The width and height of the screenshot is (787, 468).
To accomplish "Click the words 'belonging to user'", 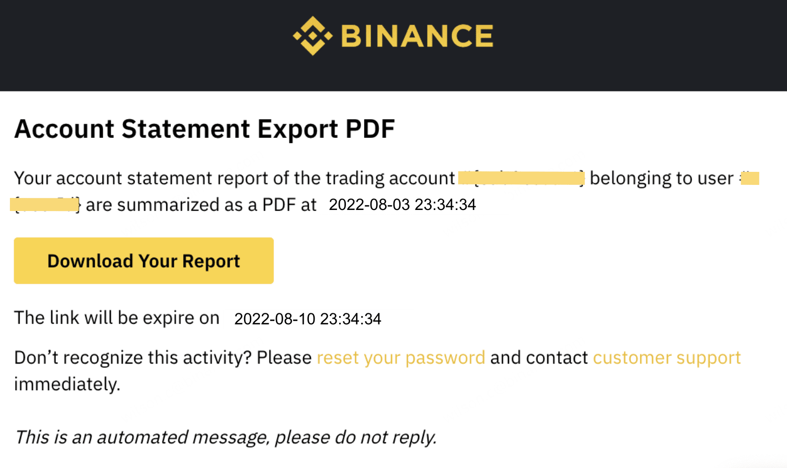I will tap(661, 178).
